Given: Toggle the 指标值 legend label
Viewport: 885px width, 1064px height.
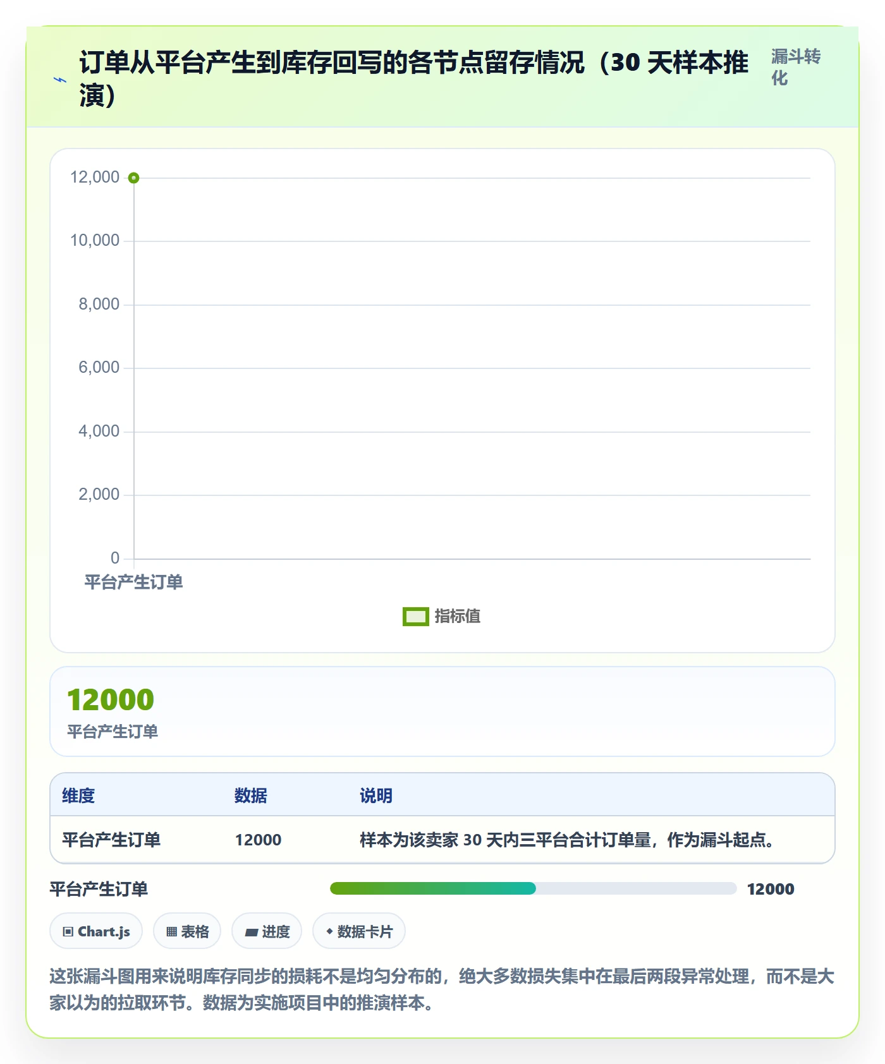Looking at the screenshot, I should click(x=458, y=616).
